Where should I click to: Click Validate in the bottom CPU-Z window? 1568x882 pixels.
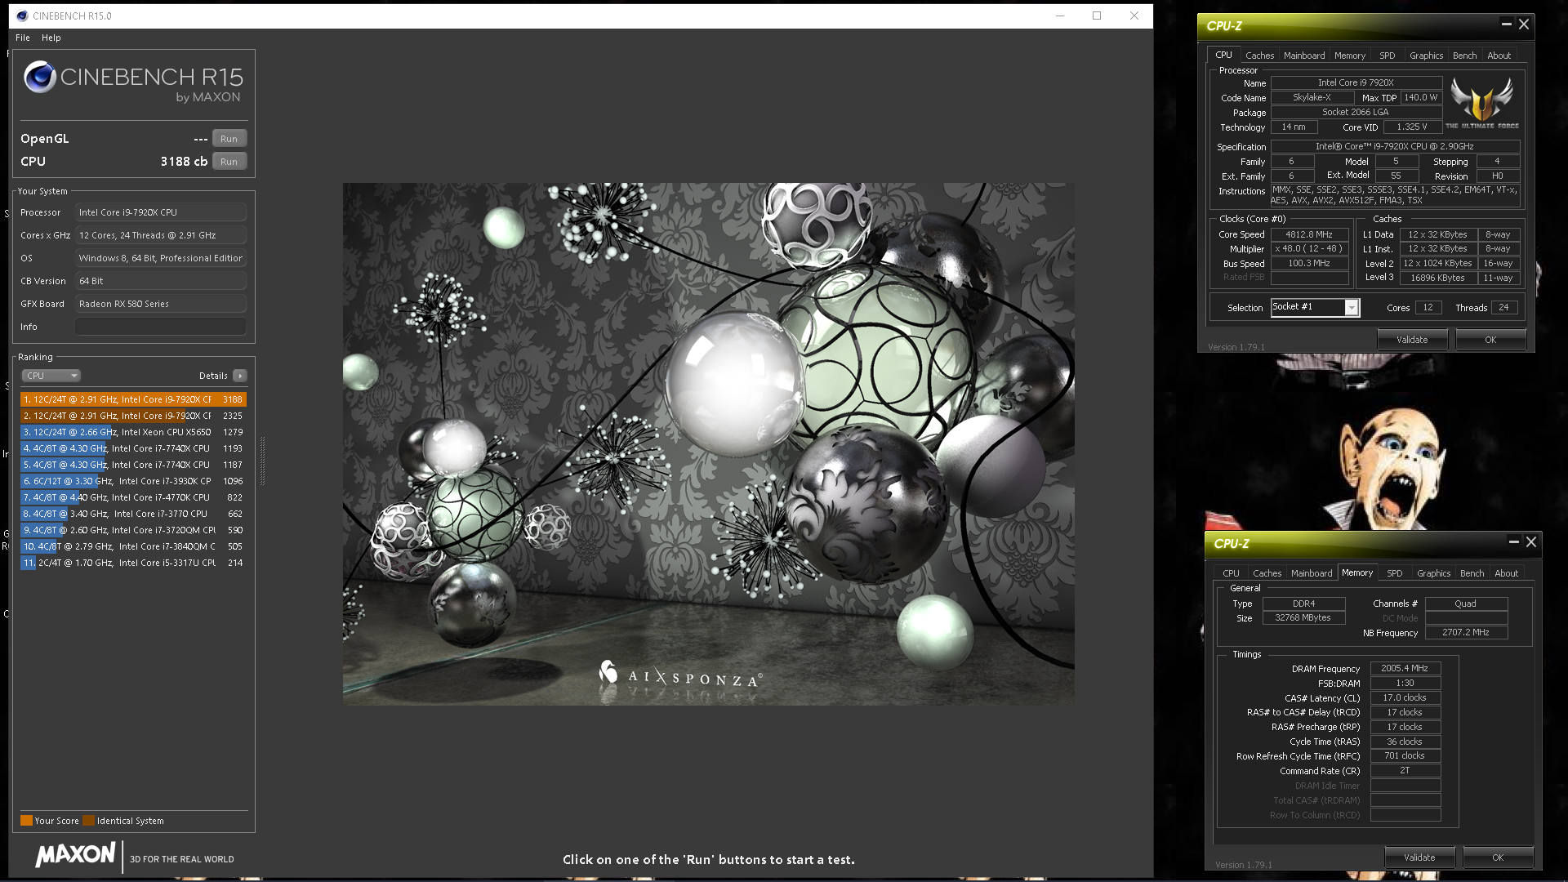pyautogui.click(x=1419, y=857)
